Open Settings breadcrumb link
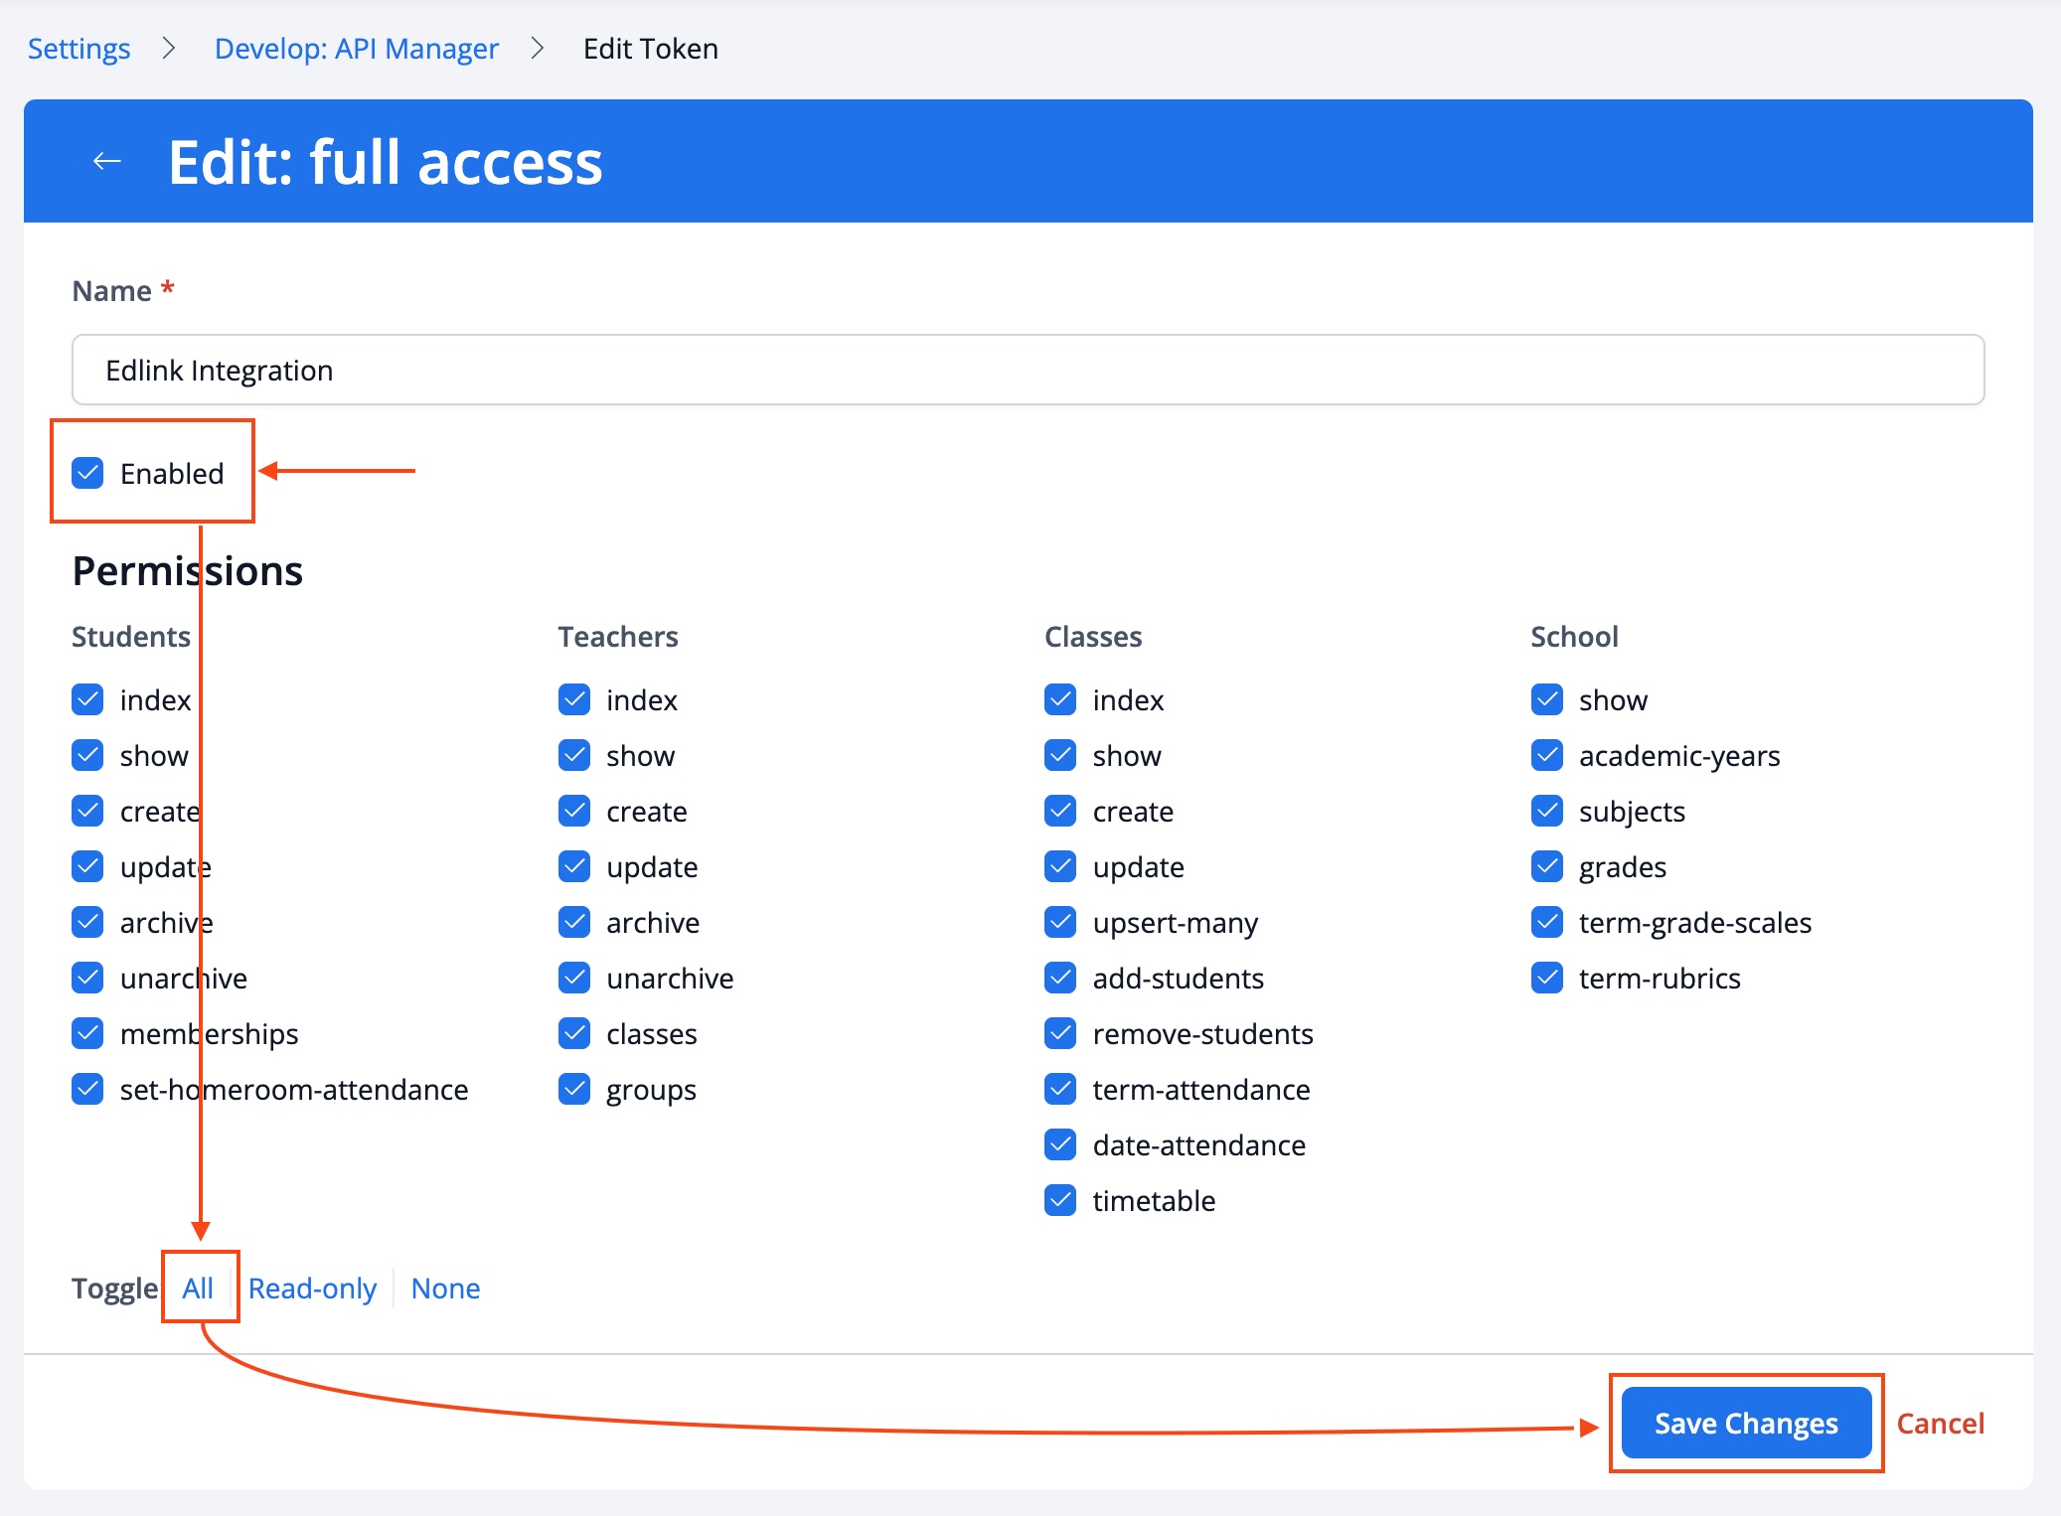Screen dimensions: 2061x1516 79,49
